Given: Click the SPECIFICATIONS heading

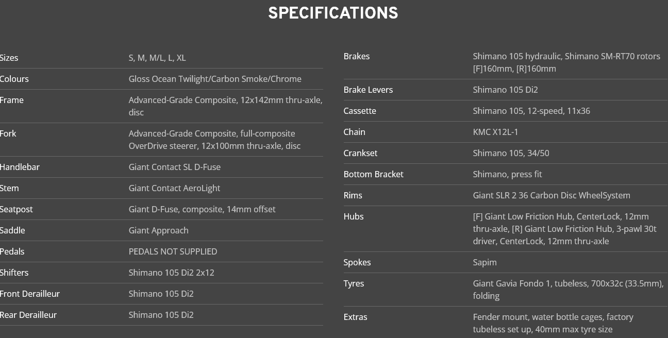Looking at the screenshot, I should pos(333,13).
